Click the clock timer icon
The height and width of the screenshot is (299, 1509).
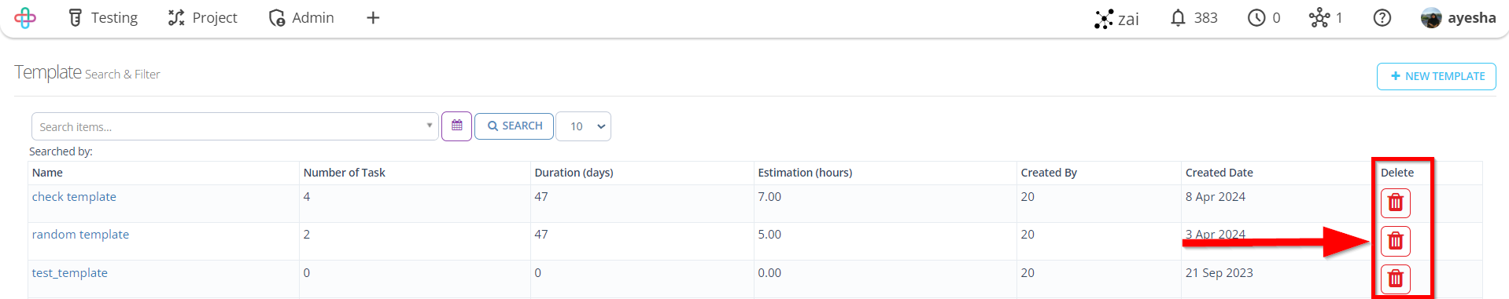coord(1264,17)
